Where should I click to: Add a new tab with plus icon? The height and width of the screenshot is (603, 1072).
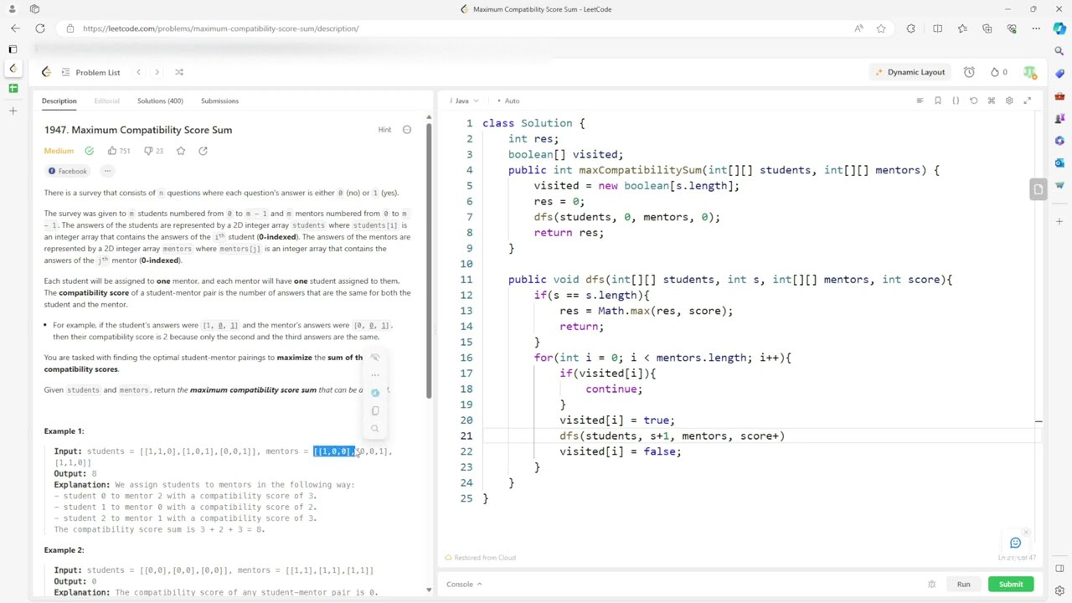(13, 111)
